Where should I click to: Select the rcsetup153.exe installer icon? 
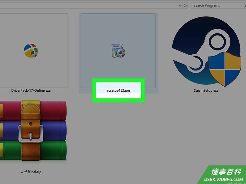click(118, 51)
